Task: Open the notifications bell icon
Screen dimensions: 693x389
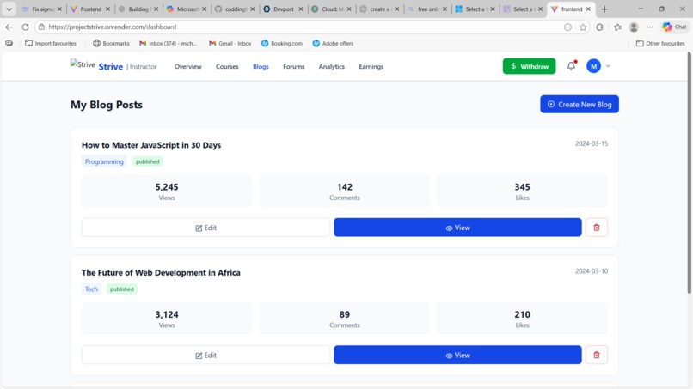Action: pos(571,66)
